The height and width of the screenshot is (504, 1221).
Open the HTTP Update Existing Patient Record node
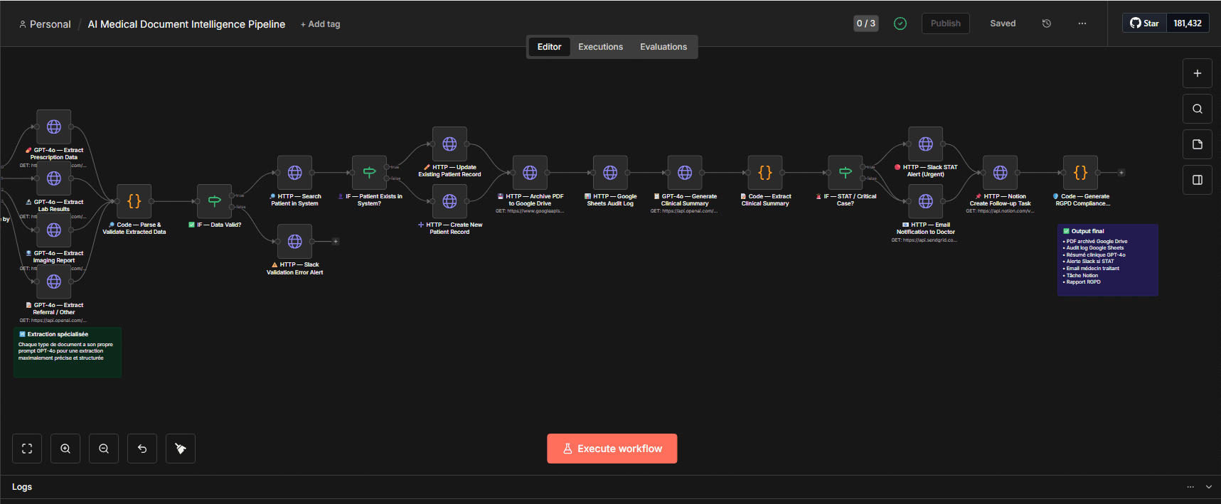pos(449,144)
